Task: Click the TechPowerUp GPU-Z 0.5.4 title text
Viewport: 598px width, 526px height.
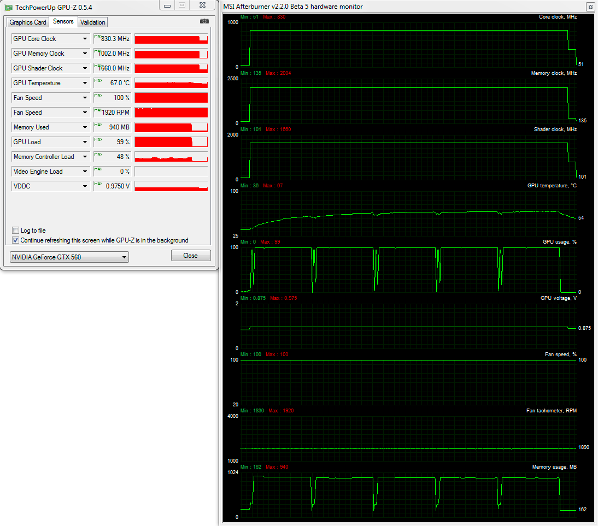Action: click(x=54, y=8)
